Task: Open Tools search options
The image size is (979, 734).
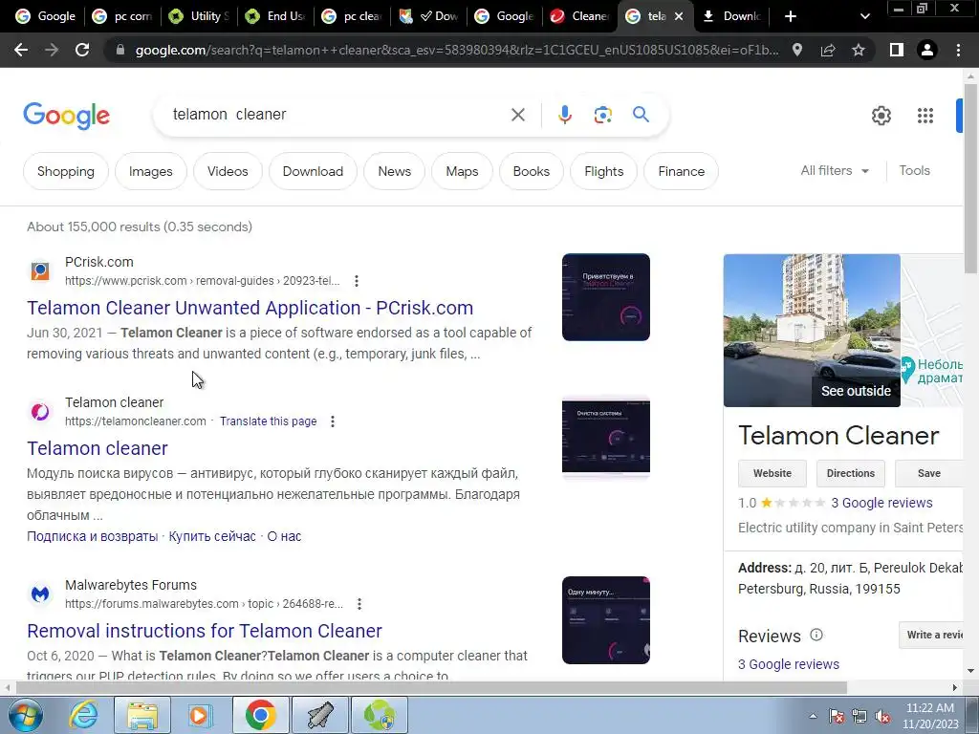Action: (x=914, y=170)
